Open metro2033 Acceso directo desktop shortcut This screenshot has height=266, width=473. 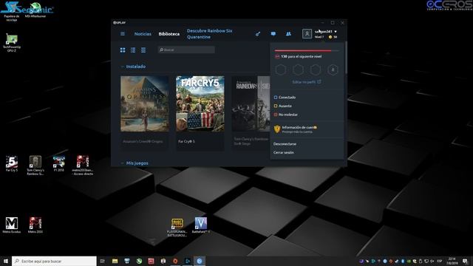(x=83, y=165)
